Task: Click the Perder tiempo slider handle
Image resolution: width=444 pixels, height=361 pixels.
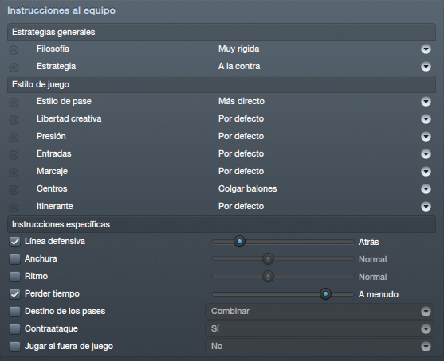Action: [325, 294]
